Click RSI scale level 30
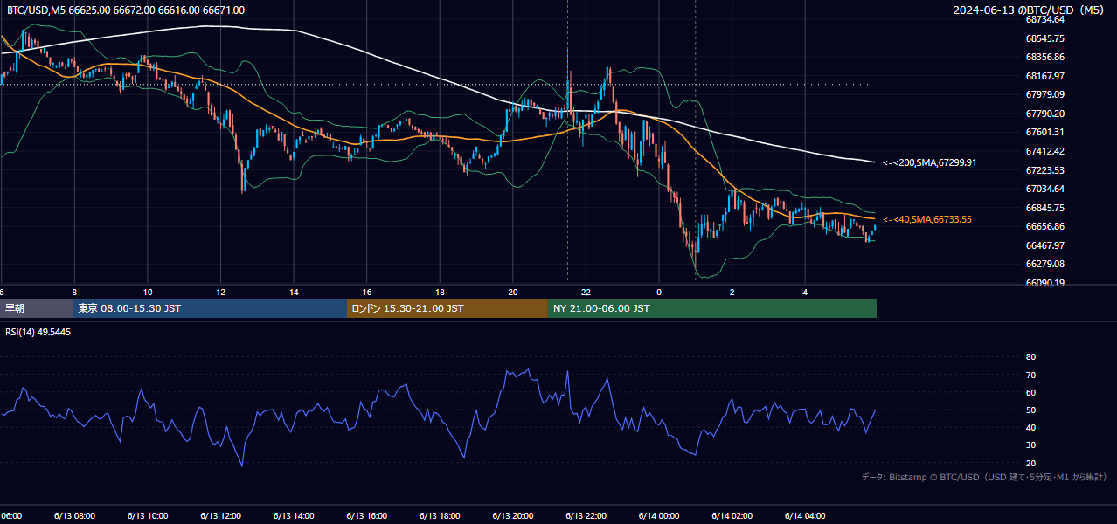The height and width of the screenshot is (524, 1117). pyautogui.click(x=1030, y=445)
